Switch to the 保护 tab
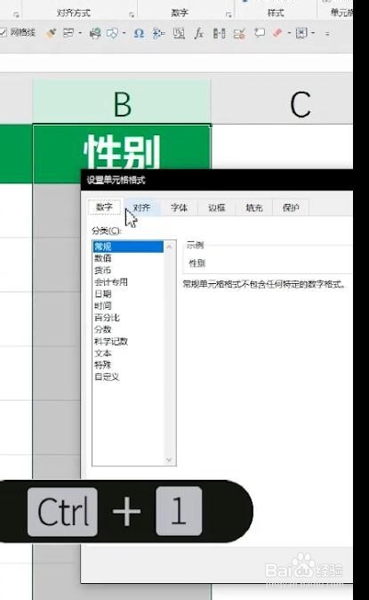Screen dimensions: 369x600 pyautogui.click(x=291, y=207)
